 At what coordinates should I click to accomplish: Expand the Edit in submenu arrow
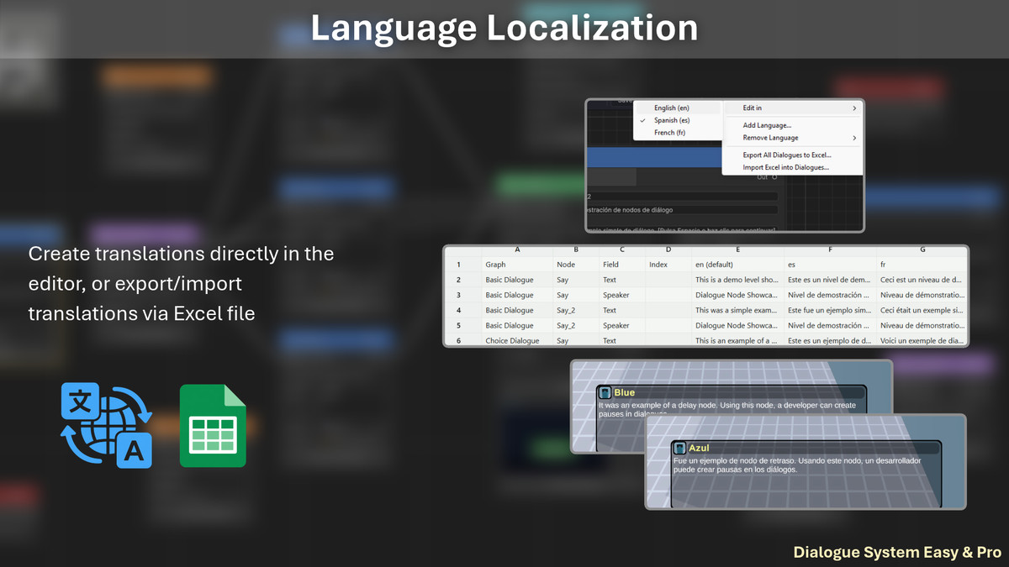pyautogui.click(x=854, y=108)
